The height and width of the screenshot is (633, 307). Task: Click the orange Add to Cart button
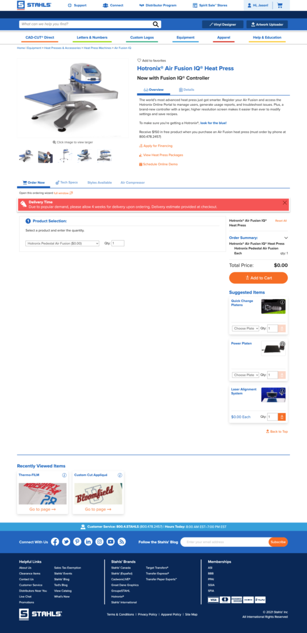coord(258,278)
